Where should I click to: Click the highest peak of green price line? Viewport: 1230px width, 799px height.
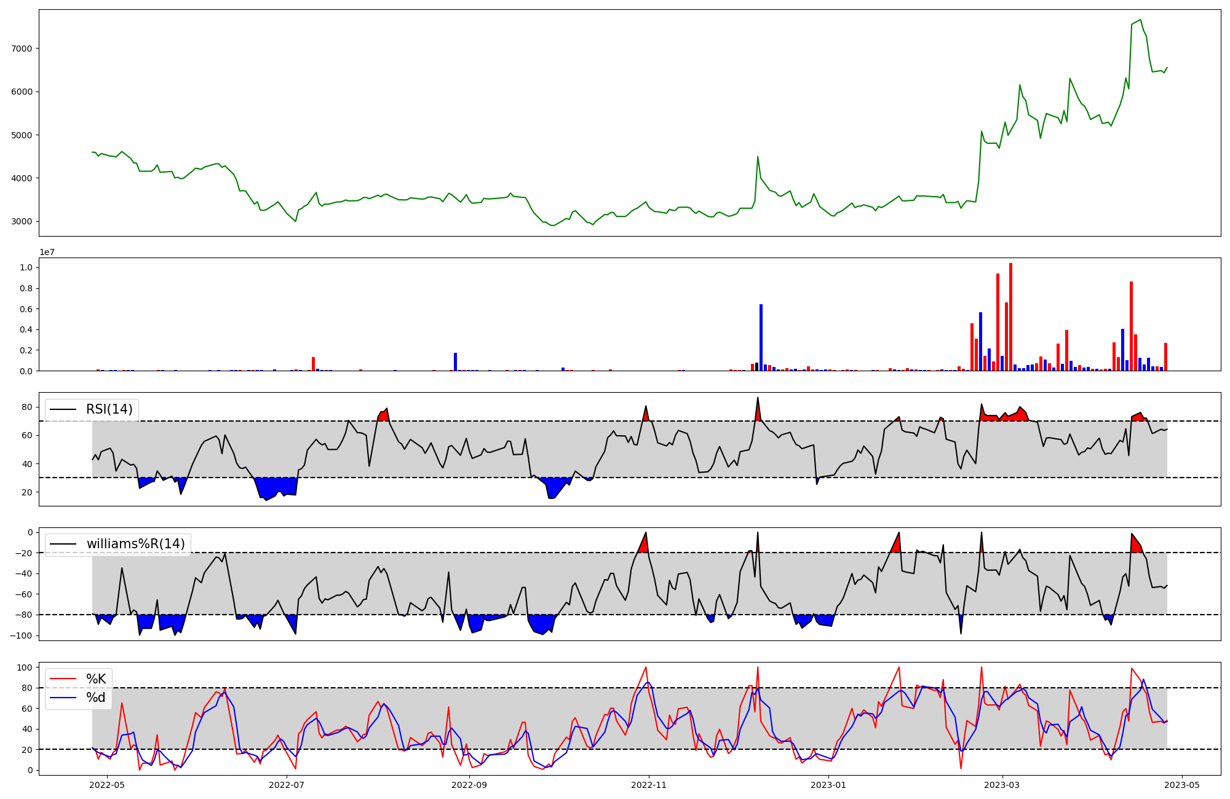coord(1140,20)
